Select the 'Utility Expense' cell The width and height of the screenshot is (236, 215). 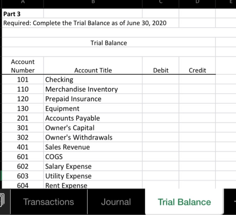pyautogui.click(x=93, y=176)
